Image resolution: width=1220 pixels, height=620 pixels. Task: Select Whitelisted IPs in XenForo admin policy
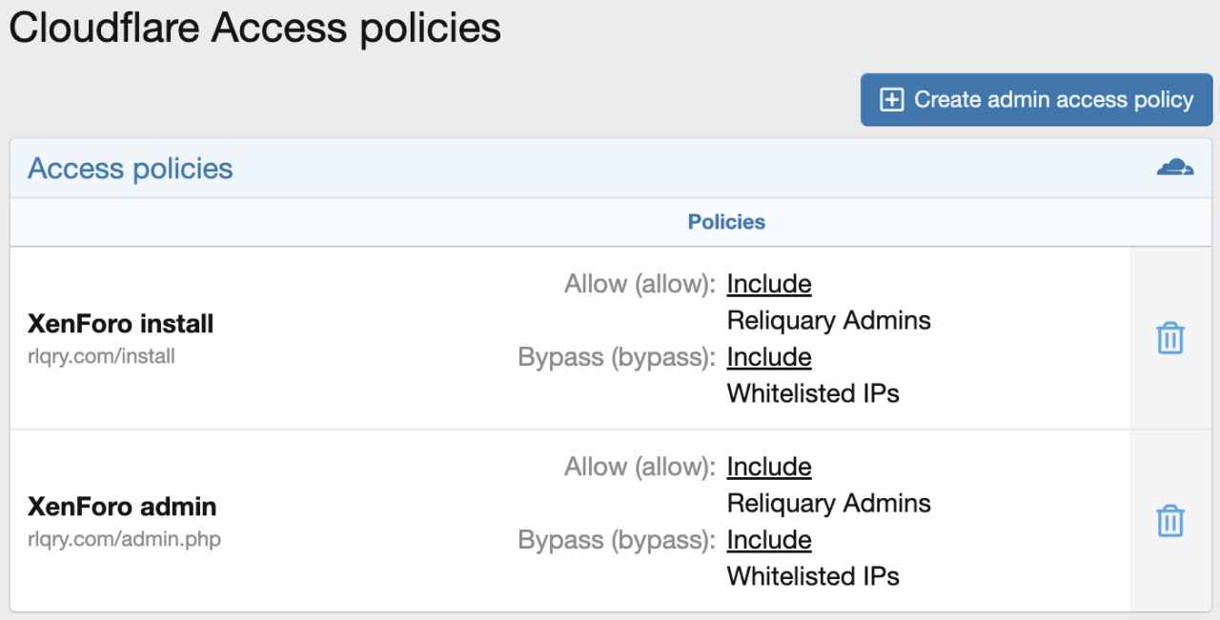(x=813, y=576)
